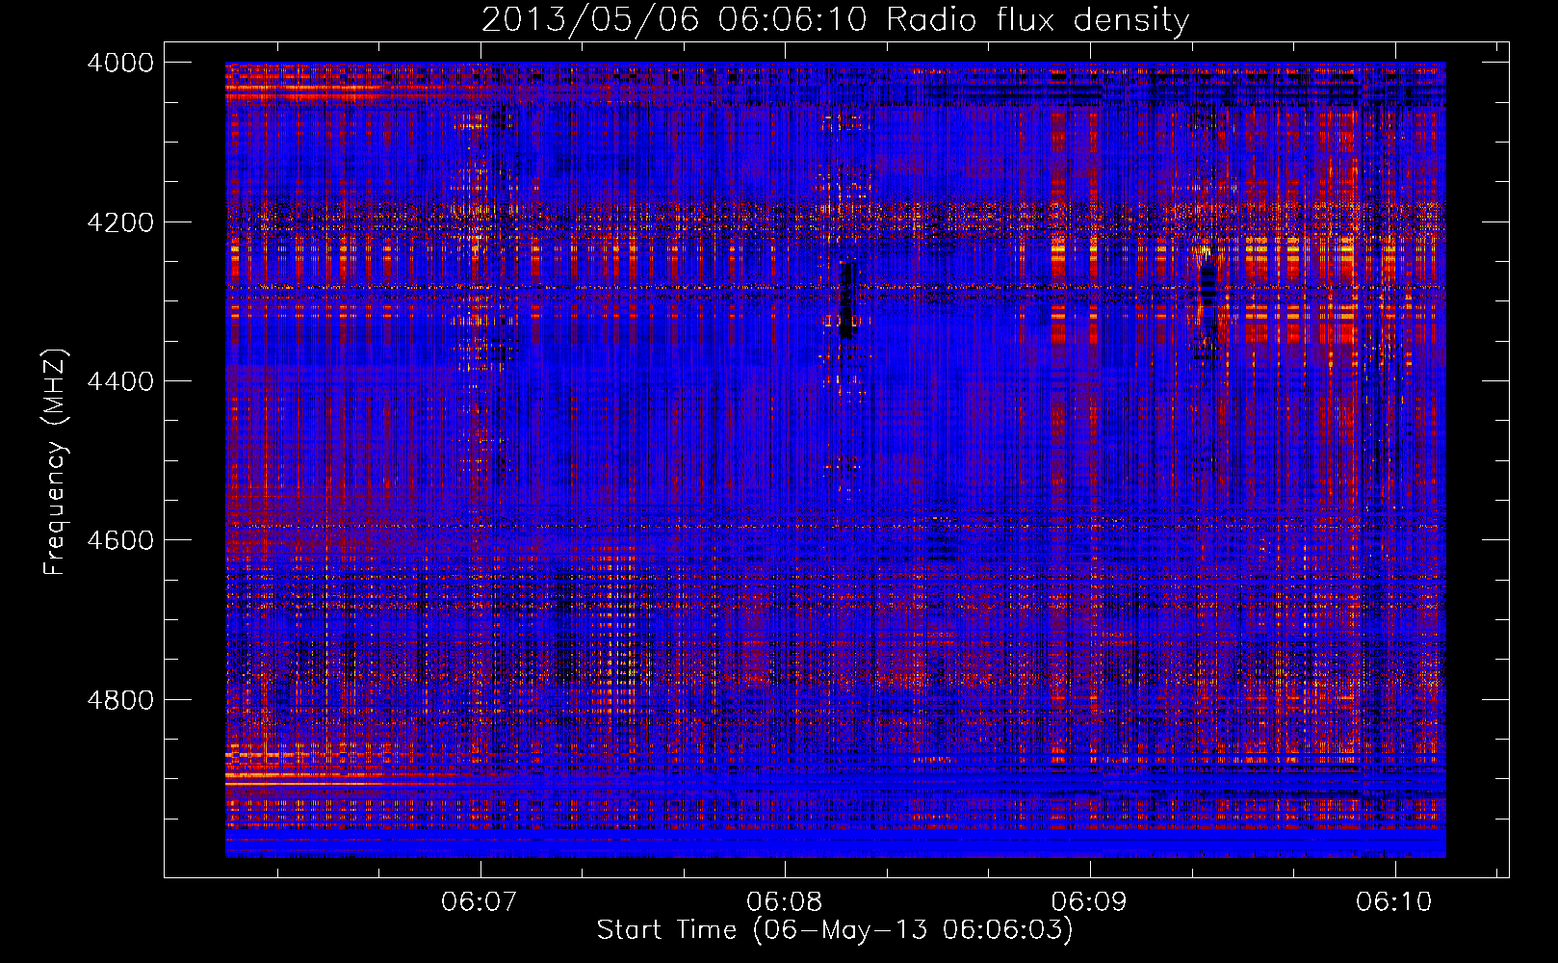Click the 06:07 time tick label
The height and width of the screenshot is (963, 1558).
(x=480, y=902)
